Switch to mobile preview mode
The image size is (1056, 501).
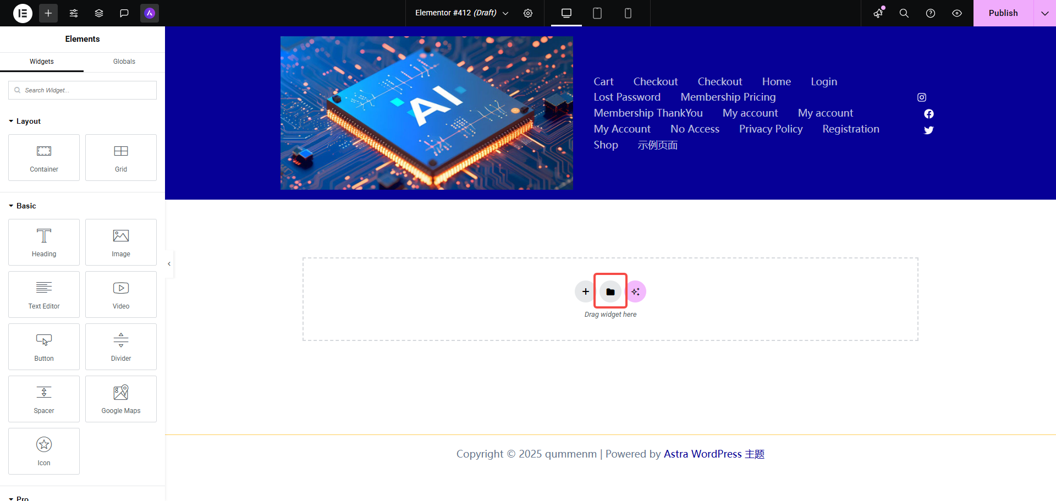[628, 13]
